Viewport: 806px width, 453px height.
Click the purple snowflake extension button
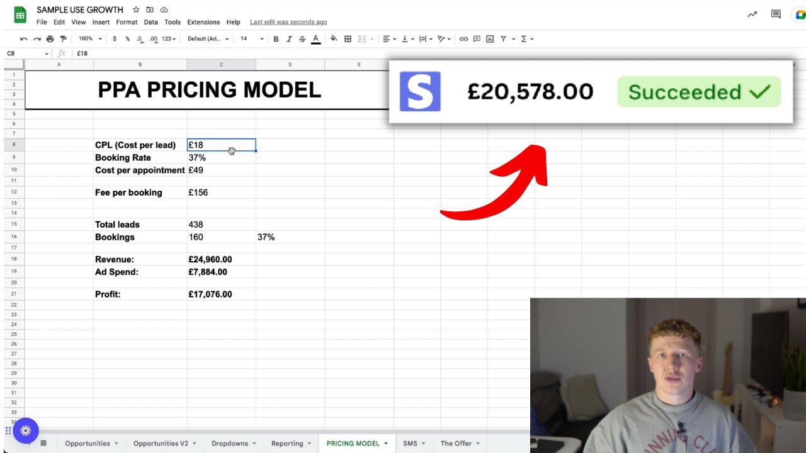26,430
